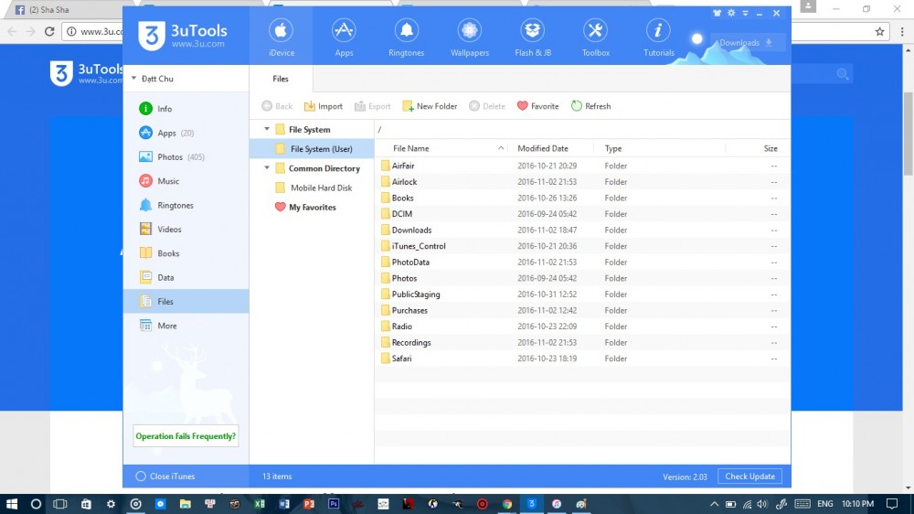The image size is (914, 514).
Task: Select the Books folder in file list
Action: pyautogui.click(x=582, y=198)
